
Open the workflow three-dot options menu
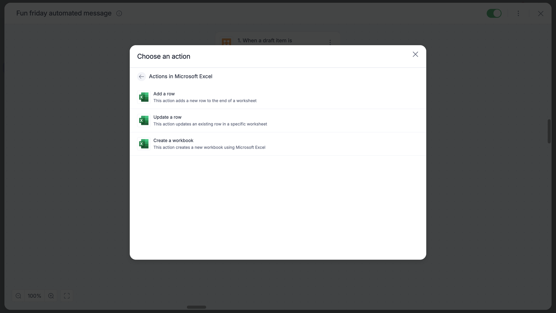[x=518, y=14]
